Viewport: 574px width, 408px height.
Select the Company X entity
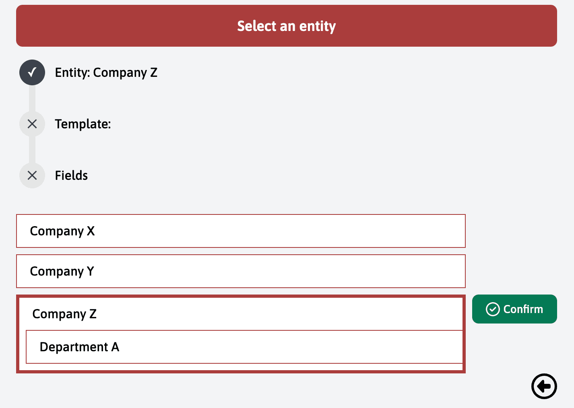click(x=62, y=231)
